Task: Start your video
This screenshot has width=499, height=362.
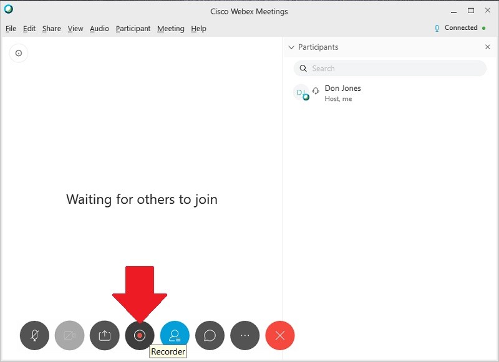Action: click(x=69, y=335)
